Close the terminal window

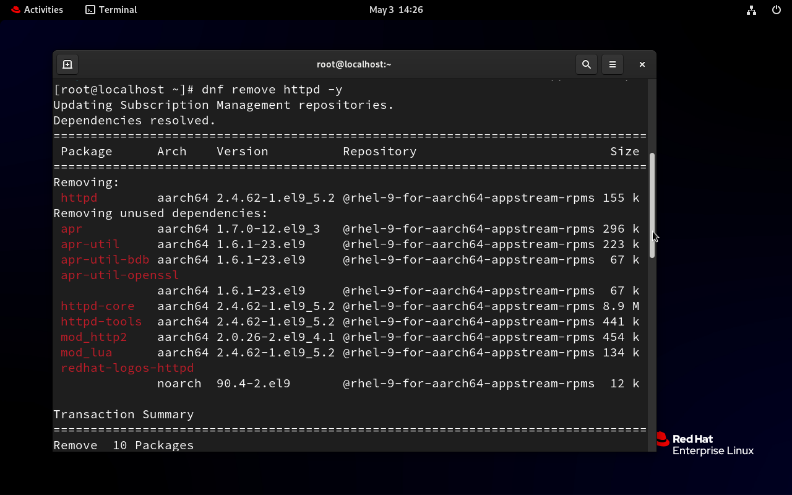[642, 64]
